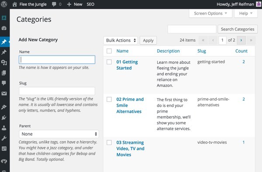Open the second pin icon in sidebar

(4, 52)
